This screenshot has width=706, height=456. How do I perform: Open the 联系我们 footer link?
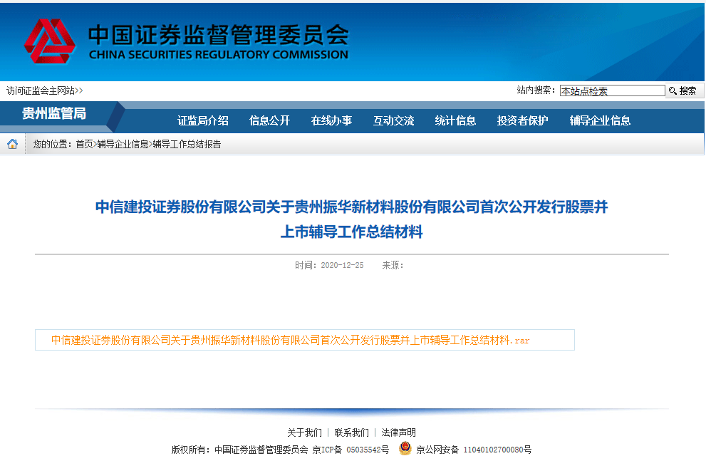[352, 432]
